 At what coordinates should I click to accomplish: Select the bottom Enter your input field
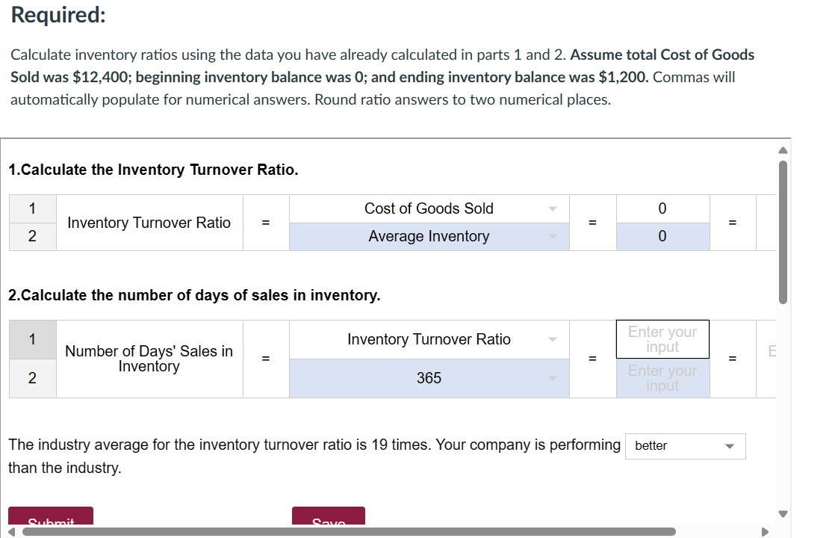(x=662, y=378)
